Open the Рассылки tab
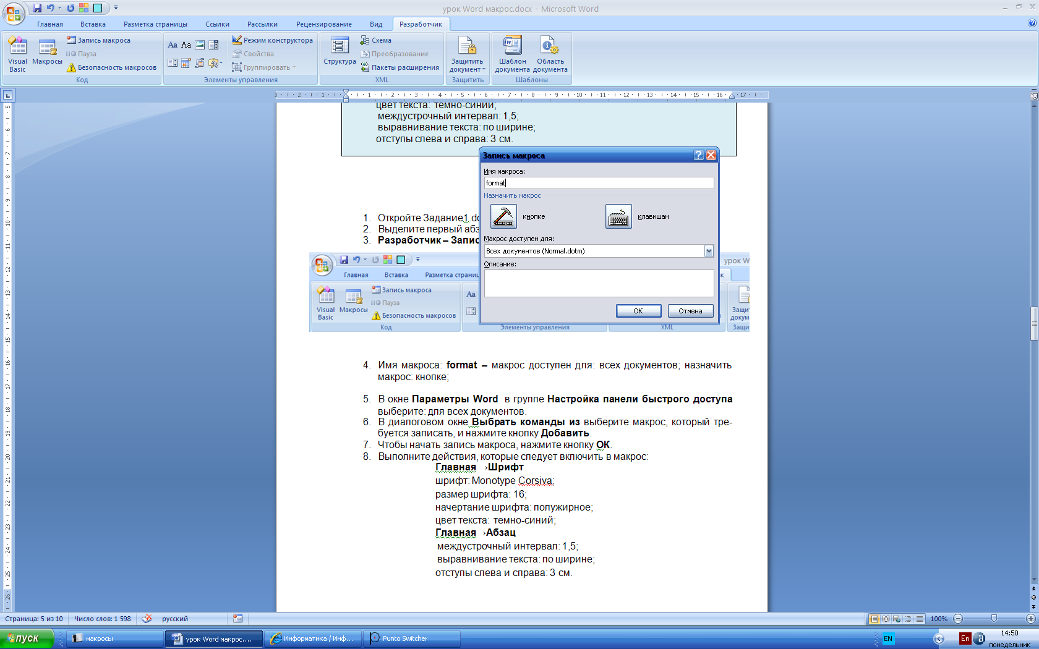Image resolution: width=1039 pixels, height=649 pixels. tap(262, 24)
